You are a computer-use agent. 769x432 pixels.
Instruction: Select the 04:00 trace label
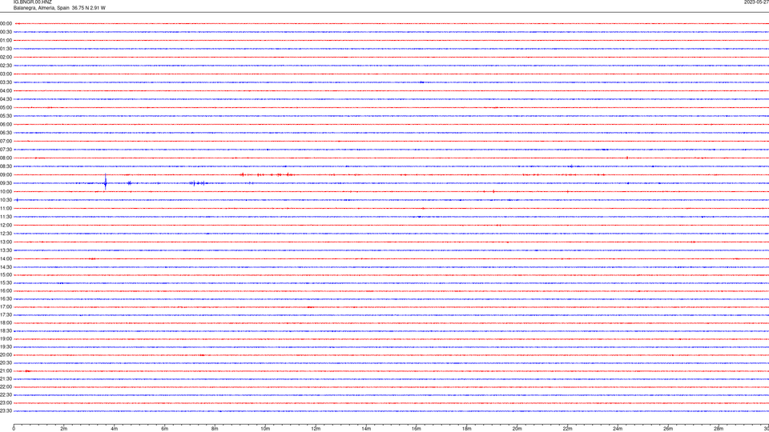[x=6, y=90]
